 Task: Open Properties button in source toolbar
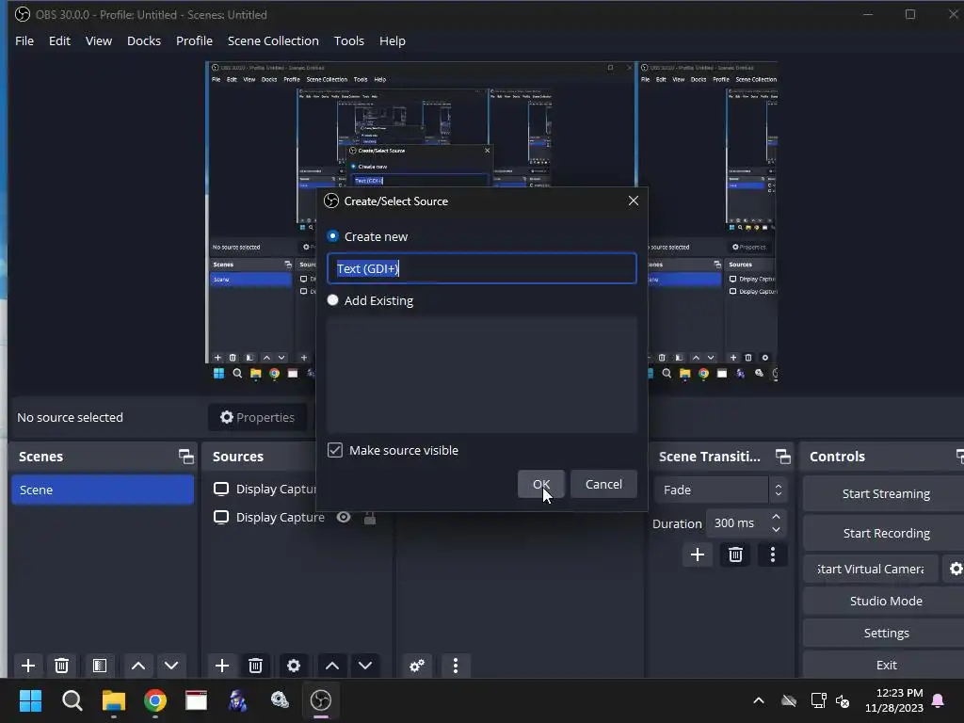click(258, 417)
